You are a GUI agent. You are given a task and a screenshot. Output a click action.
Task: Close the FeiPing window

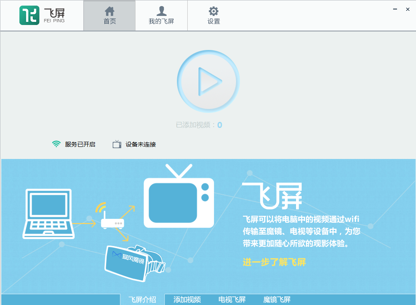tap(408, 9)
